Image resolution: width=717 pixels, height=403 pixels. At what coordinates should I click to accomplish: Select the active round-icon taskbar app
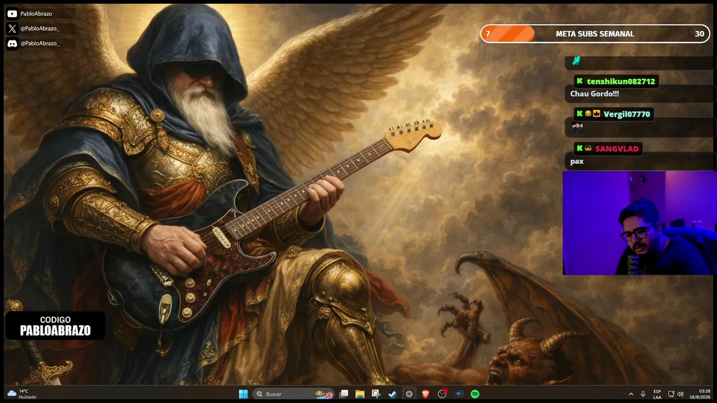409,394
